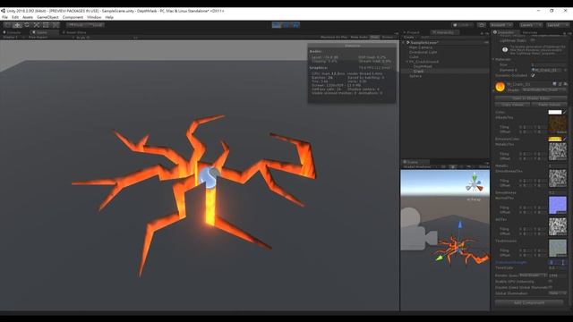
Task: Switch to the Inspector tab
Action: [x=505, y=32]
